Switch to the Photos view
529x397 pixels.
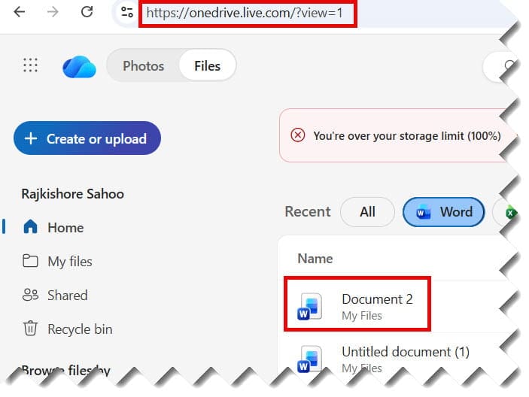[x=144, y=65]
